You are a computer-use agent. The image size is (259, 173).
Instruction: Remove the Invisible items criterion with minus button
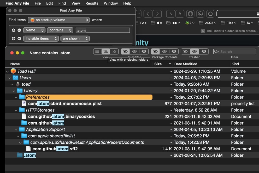coord(19,39)
